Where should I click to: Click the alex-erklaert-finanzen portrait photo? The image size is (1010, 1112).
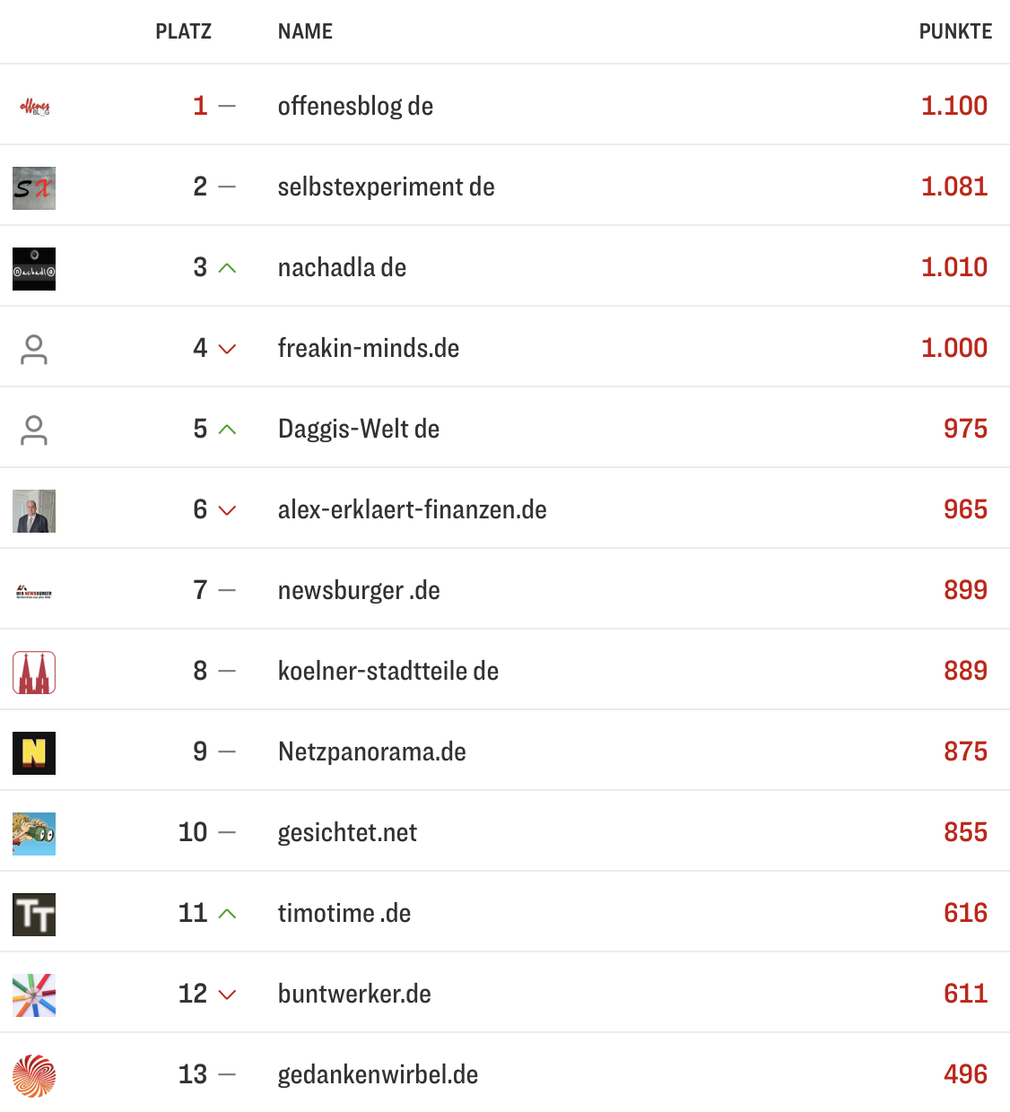[34, 511]
